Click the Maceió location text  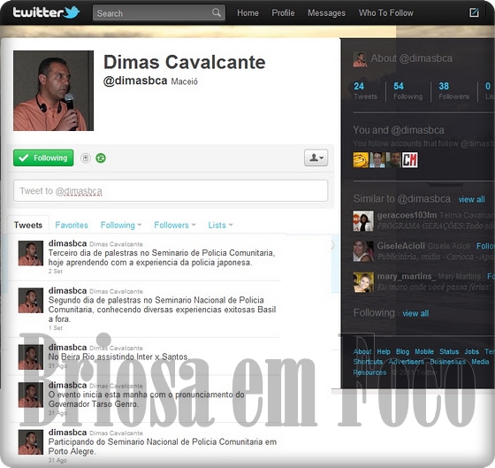185,81
